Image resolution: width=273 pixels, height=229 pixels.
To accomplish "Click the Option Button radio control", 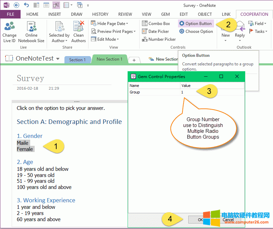I will (195, 24).
